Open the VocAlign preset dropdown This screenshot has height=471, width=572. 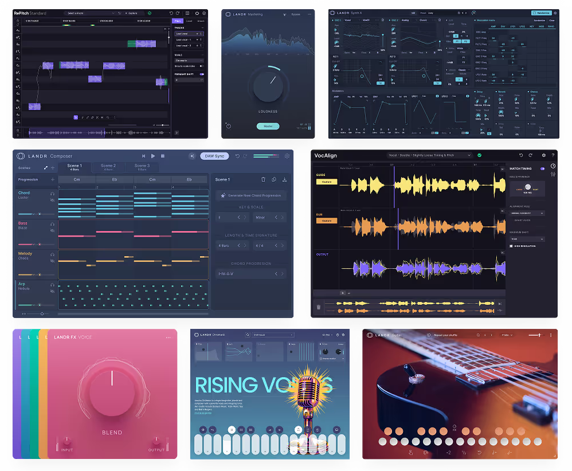tap(429, 155)
